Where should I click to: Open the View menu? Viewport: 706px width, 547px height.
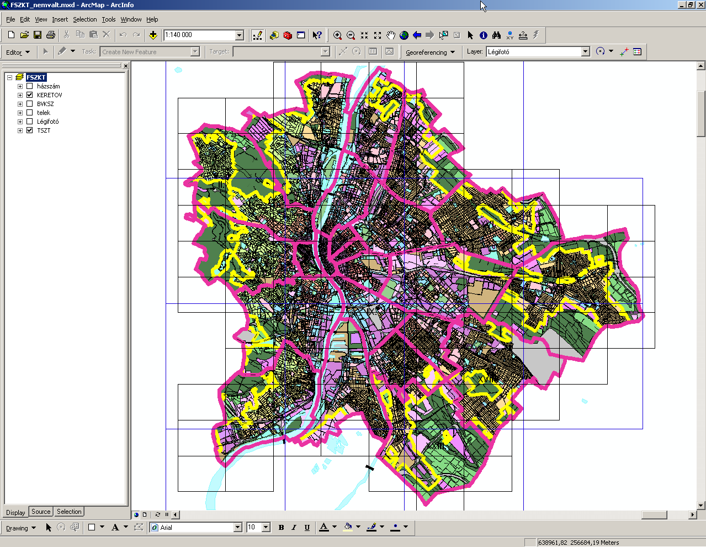[x=41, y=19]
